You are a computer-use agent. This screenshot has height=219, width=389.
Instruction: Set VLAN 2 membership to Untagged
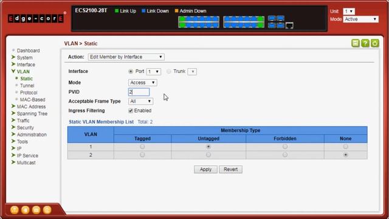pos(208,155)
